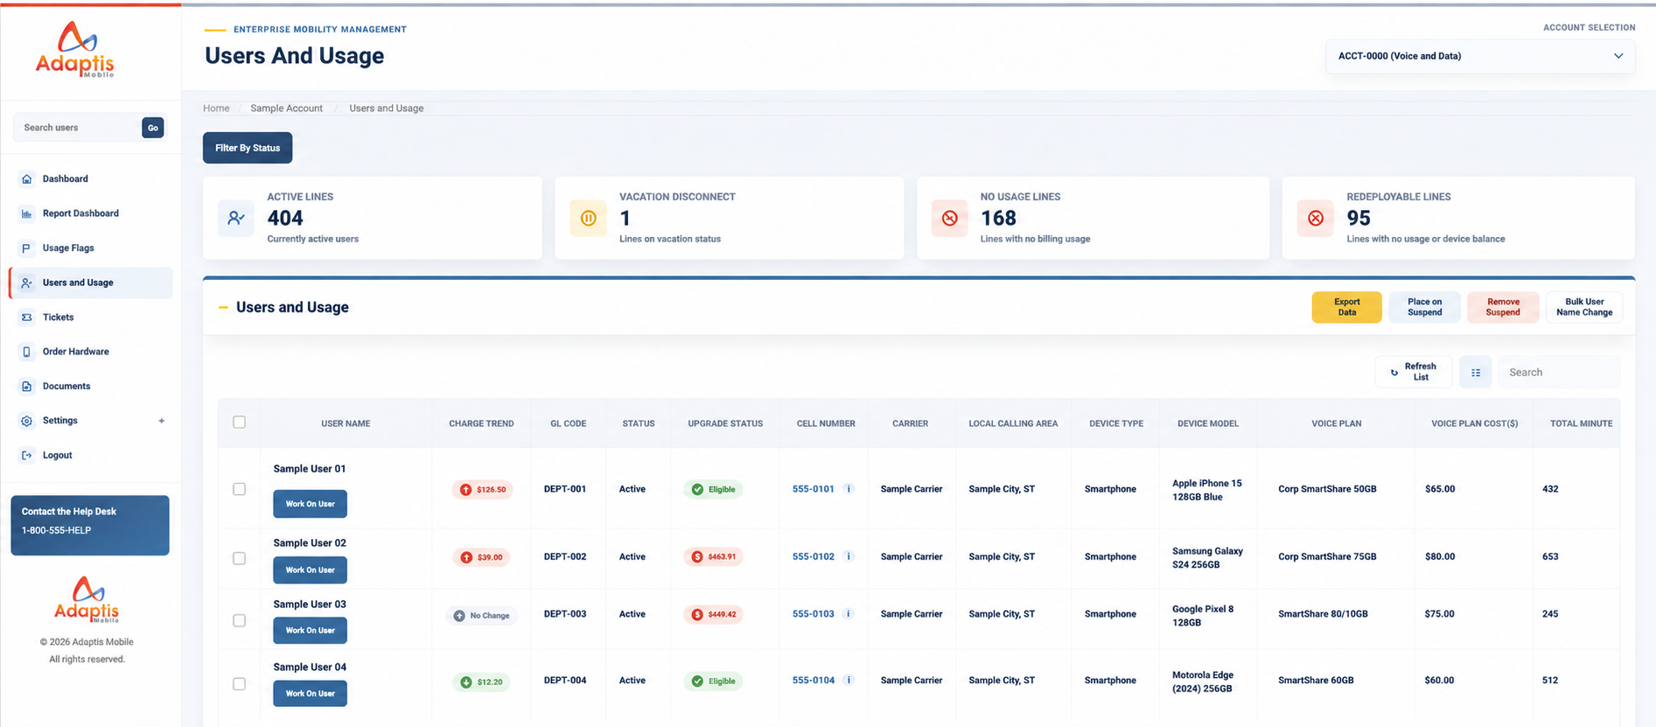Sort by USER NAME column header
1656x727 pixels.
pyautogui.click(x=346, y=423)
